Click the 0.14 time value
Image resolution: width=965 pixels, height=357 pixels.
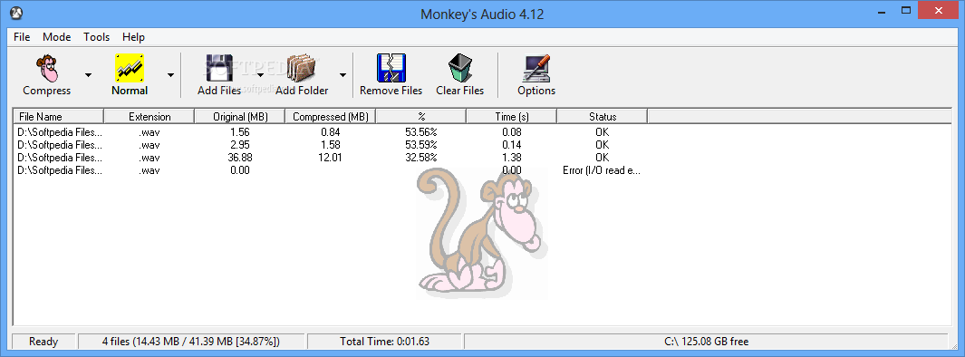[511, 145]
